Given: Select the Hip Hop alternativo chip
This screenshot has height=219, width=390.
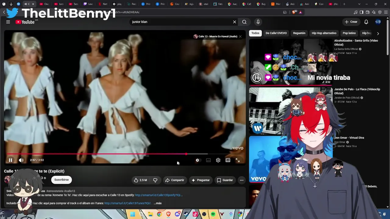Looking at the screenshot, I should point(324,33).
